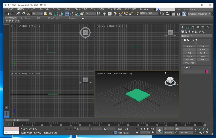Collapse the オブジェクト タイプ rollout
The height and width of the screenshot is (138, 216).
coord(190,40)
